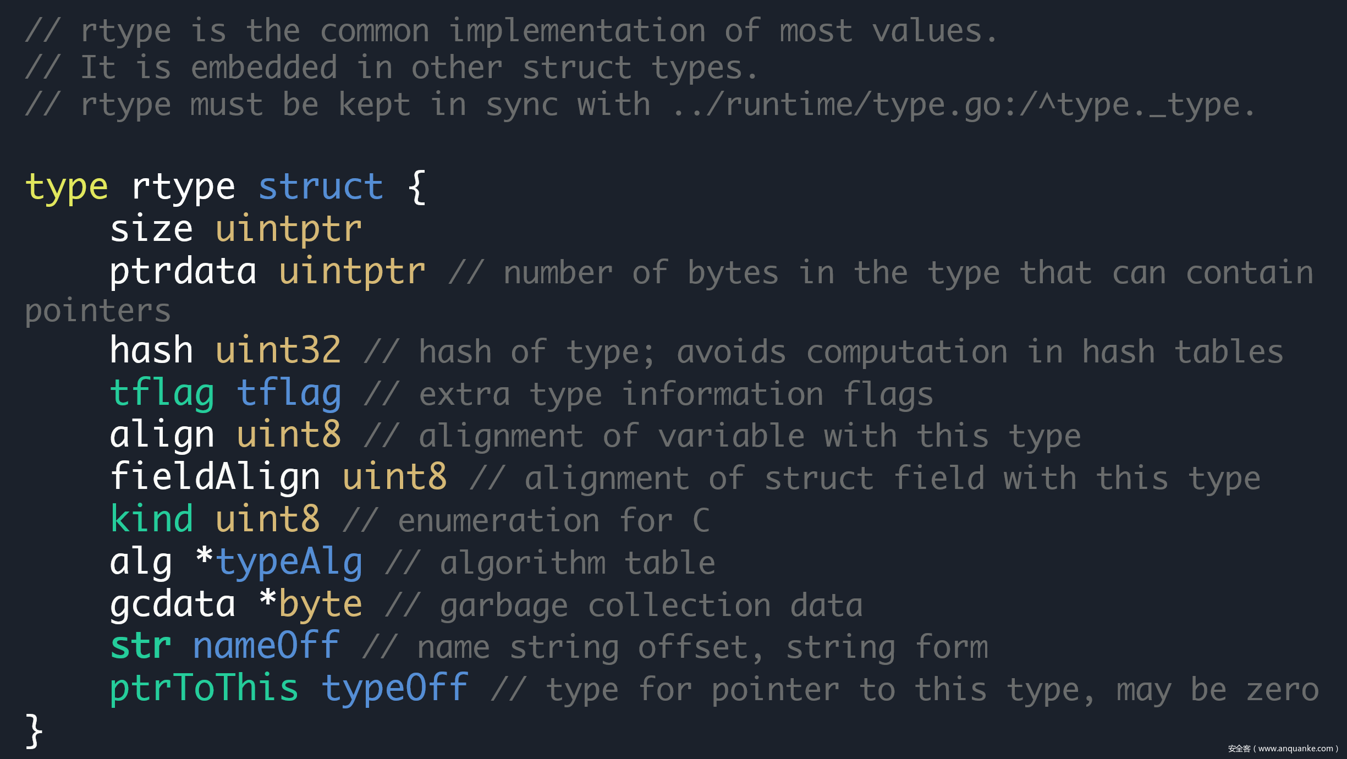
Task: Click the 'ptrdata' field name
Action: pyautogui.click(x=183, y=273)
